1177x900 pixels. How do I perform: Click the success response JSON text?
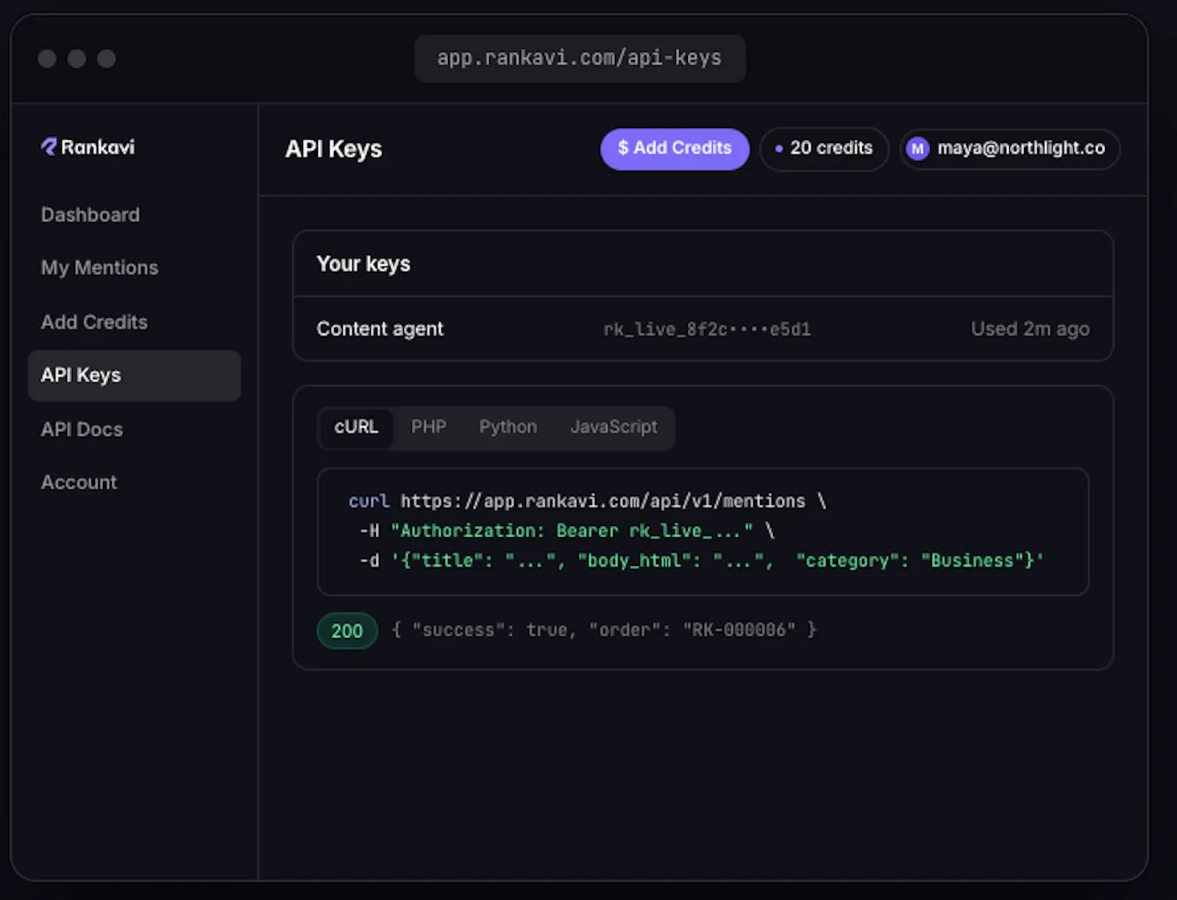[604, 631]
